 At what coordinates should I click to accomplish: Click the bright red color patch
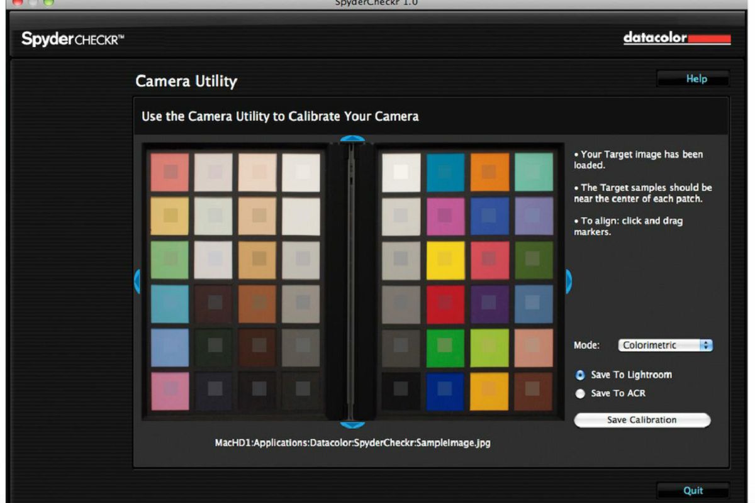(x=445, y=304)
